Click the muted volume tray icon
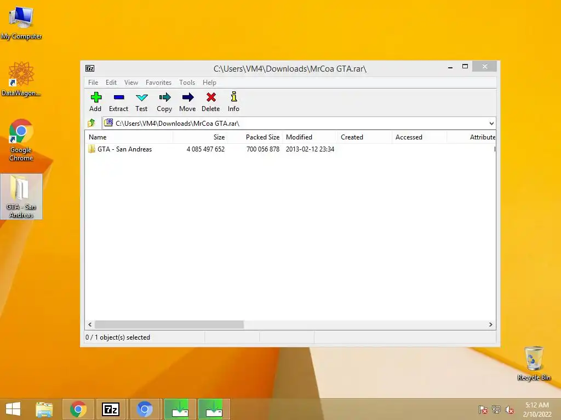This screenshot has width=561, height=420. (509, 410)
